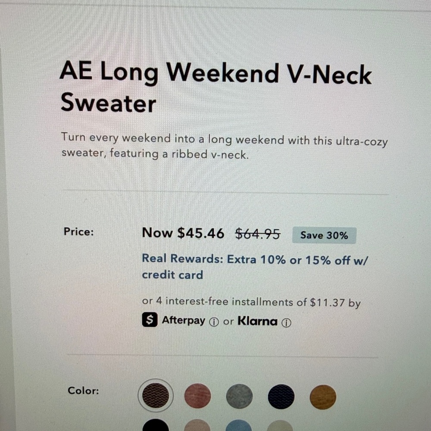The height and width of the screenshot is (431, 431).
Task: Click the crossed-out $64.95 original price
Action: tap(258, 234)
